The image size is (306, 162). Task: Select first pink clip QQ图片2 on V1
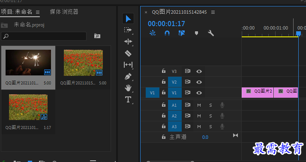[258, 93]
